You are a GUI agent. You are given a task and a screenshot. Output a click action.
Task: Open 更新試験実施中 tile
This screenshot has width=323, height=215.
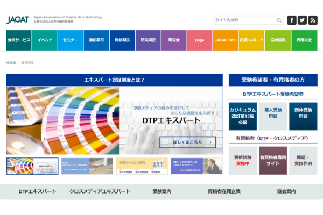point(243,161)
